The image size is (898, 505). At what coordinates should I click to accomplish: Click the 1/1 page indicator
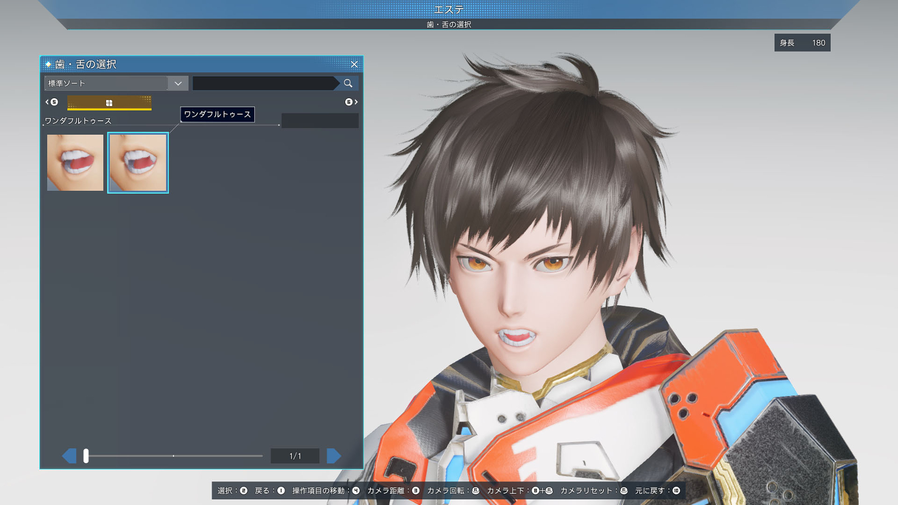(295, 456)
